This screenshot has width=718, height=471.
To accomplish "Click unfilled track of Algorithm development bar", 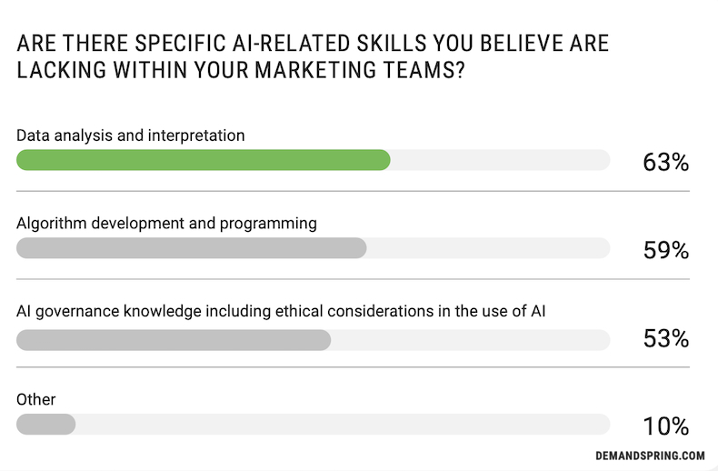I will (x=488, y=248).
